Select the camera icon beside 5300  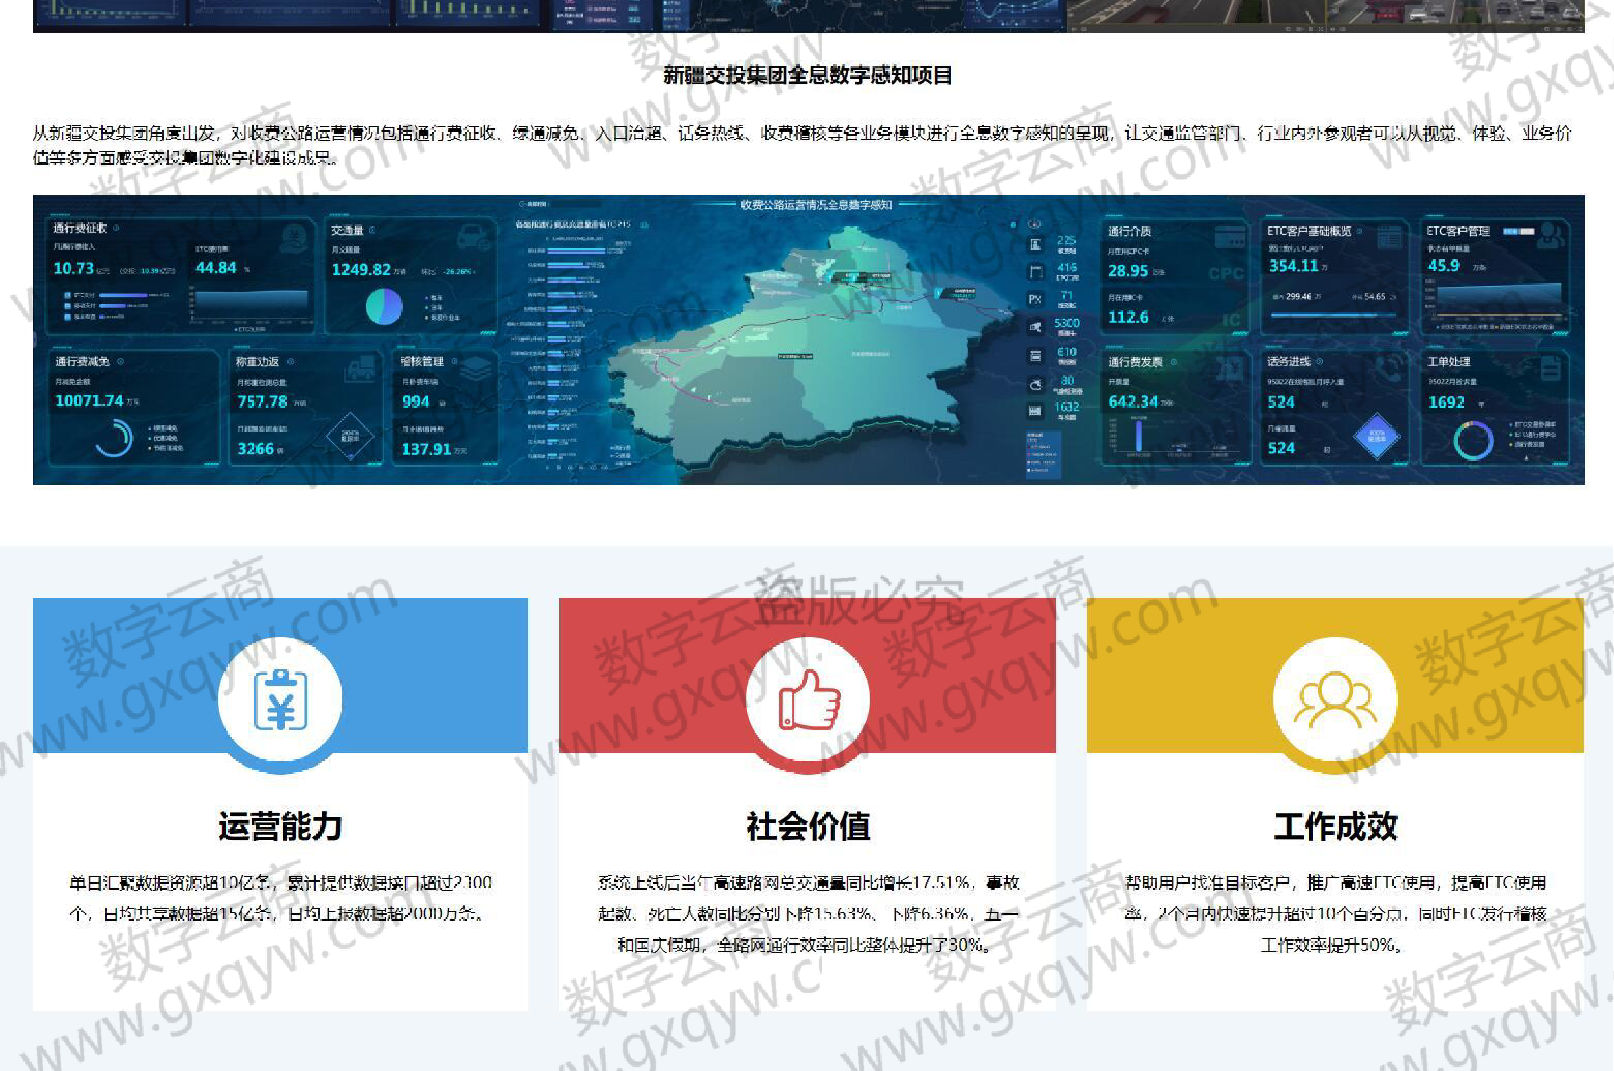(x=1035, y=328)
